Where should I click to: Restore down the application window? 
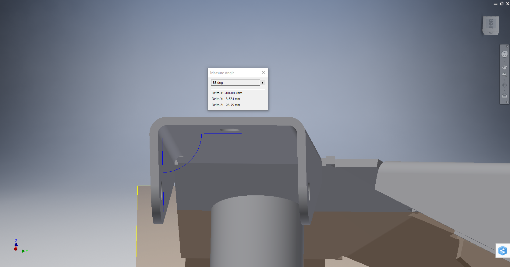click(501, 4)
